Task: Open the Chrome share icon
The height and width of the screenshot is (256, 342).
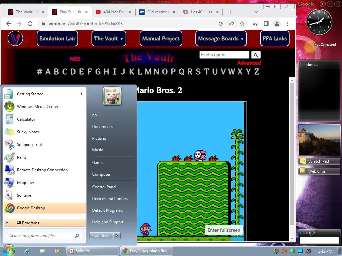Action: coord(231,24)
